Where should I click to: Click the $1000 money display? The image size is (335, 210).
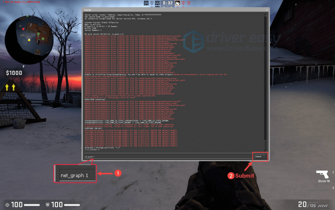coord(14,73)
